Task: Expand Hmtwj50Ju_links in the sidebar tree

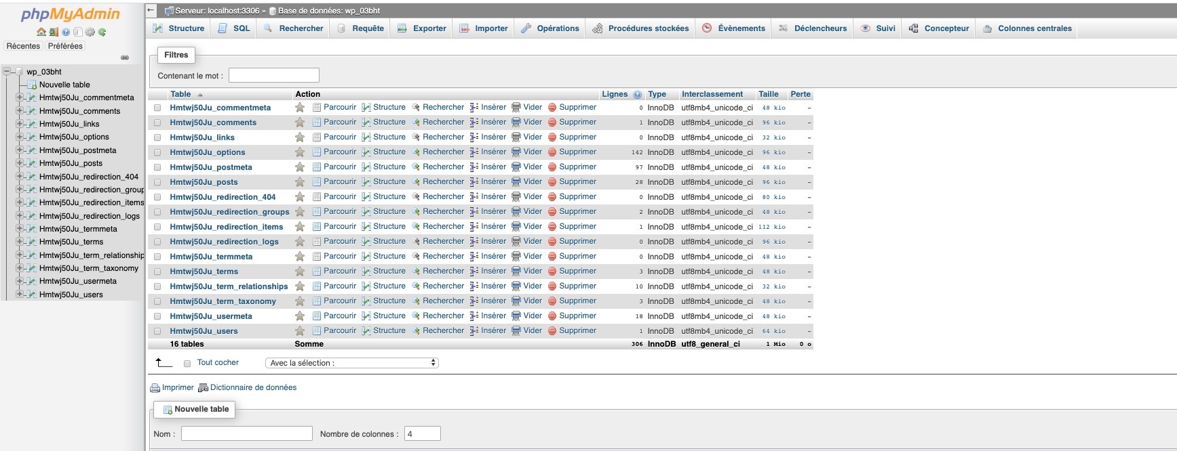Action: [20, 124]
